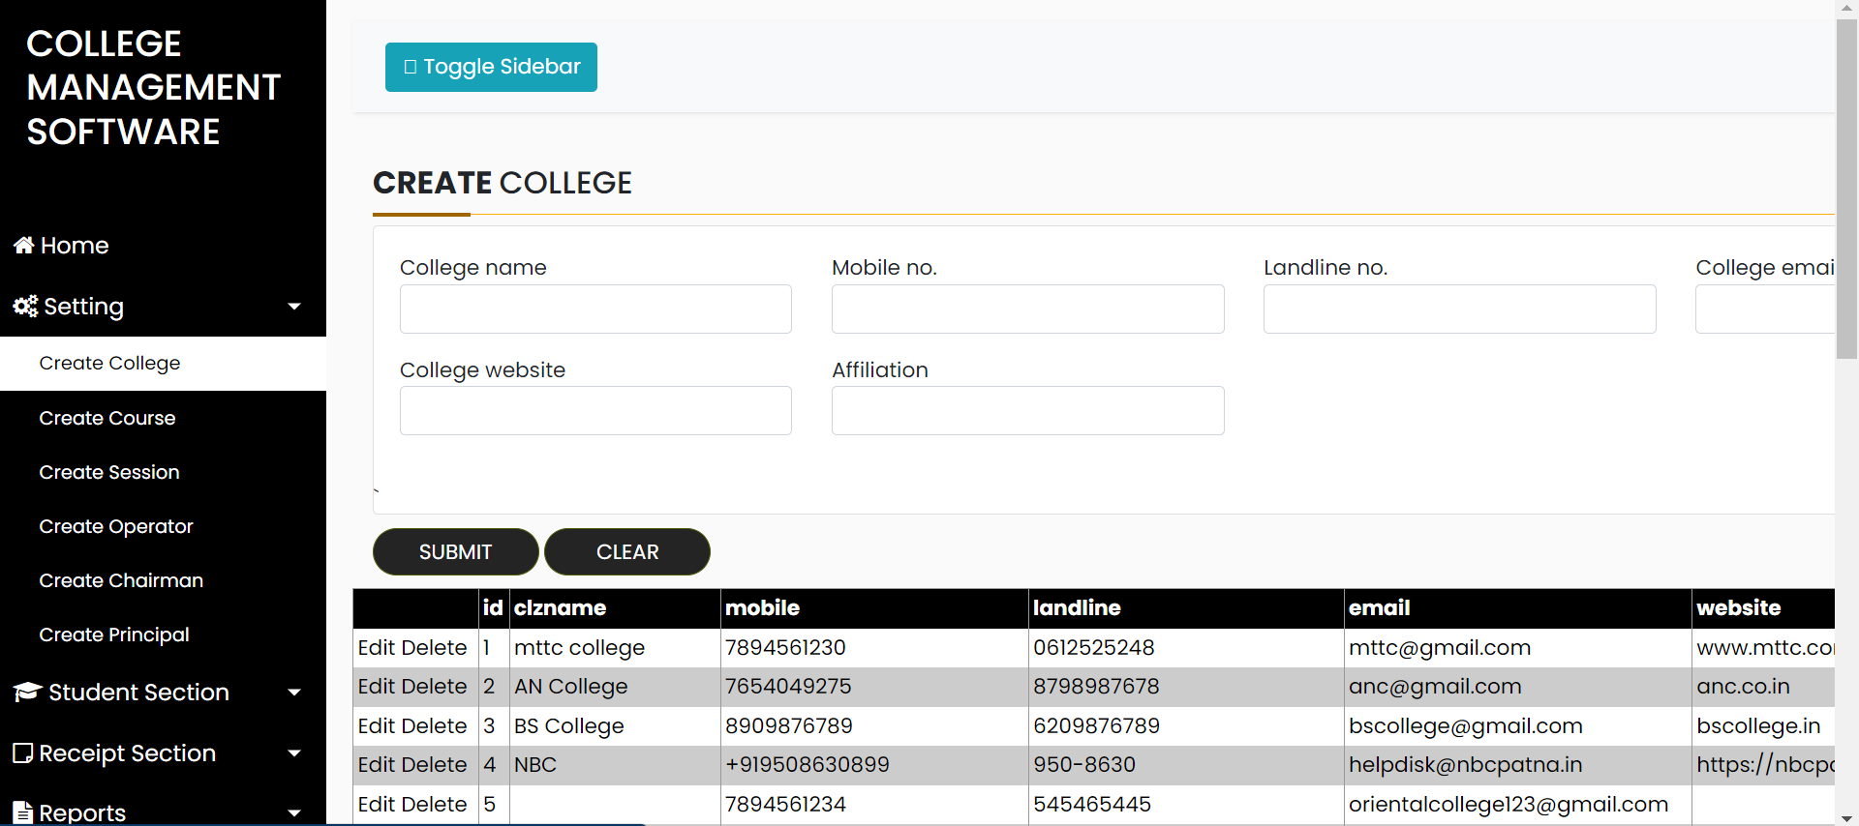The image size is (1859, 826).
Task: Click the Setting gears icon
Action: pyautogui.click(x=25, y=307)
